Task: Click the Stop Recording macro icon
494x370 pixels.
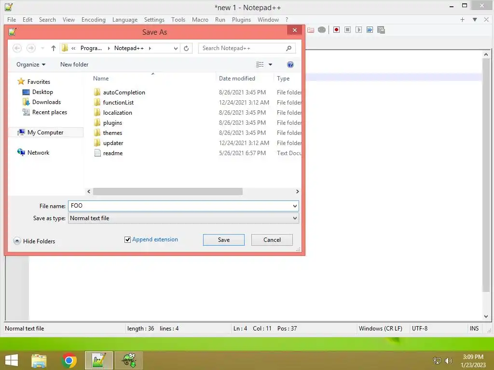Action: (347, 30)
